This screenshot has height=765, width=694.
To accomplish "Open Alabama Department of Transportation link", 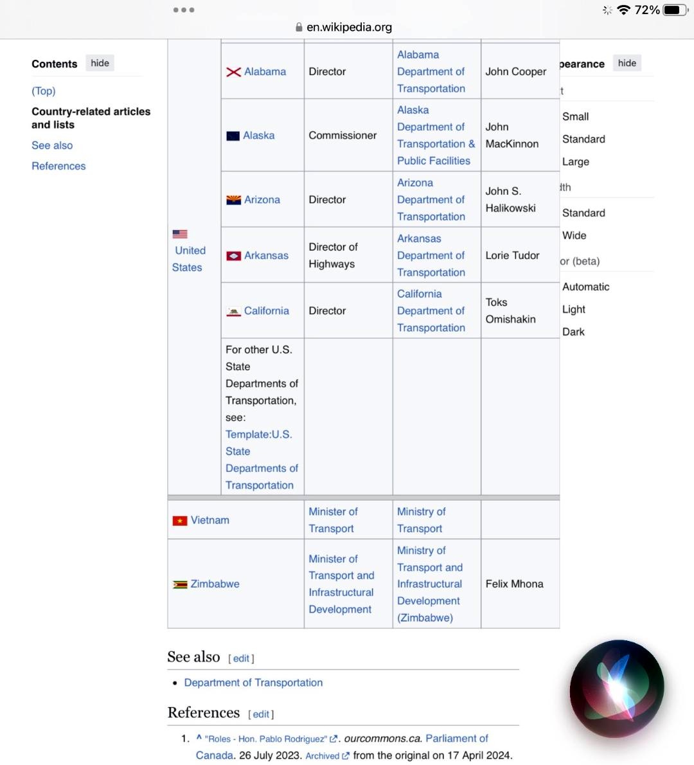I will [x=431, y=72].
